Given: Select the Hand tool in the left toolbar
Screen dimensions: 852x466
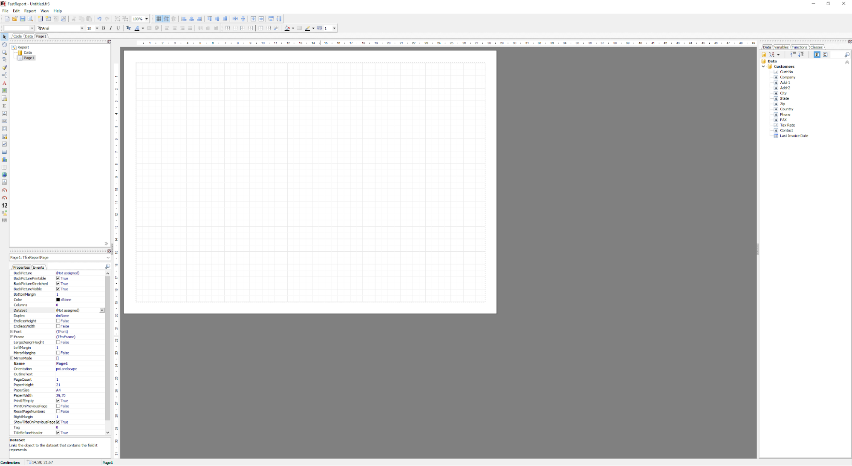Looking at the screenshot, I should point(4,45).
